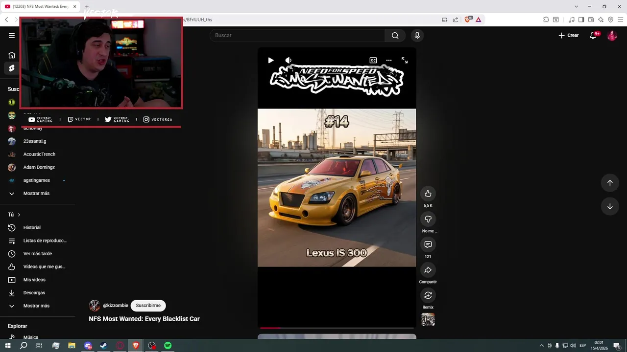Viewport: 627px width, 352px height.
Task: Open the comments with 121 count
Action: click(428, 244)
